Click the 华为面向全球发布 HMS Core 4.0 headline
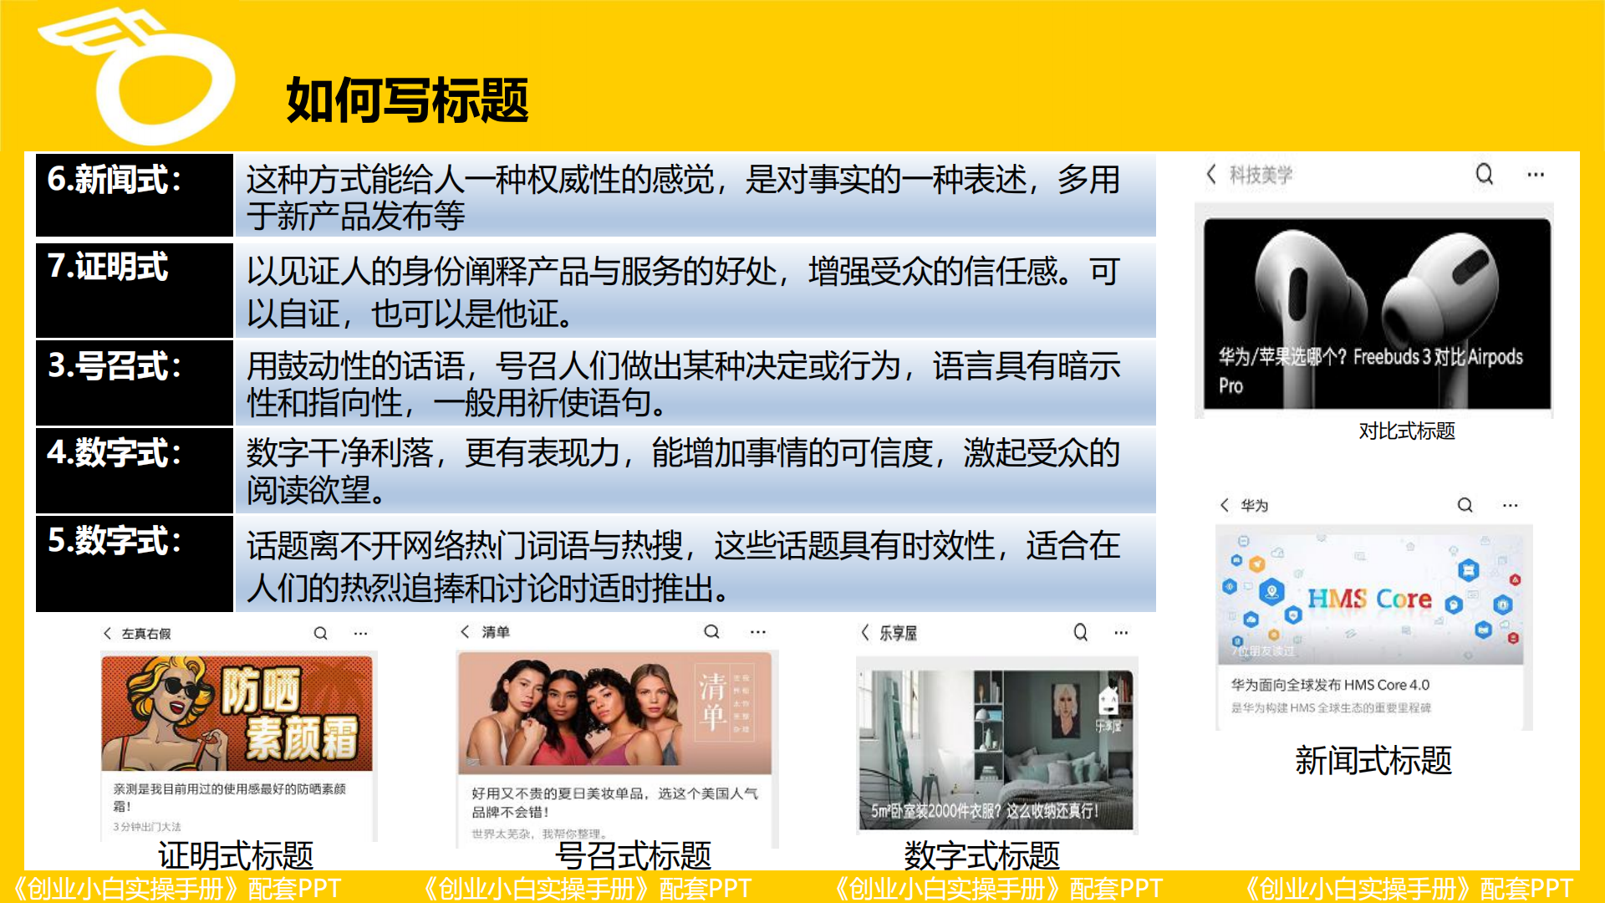This screenshot has width=1605, height=903. [x=1330, y=685]
